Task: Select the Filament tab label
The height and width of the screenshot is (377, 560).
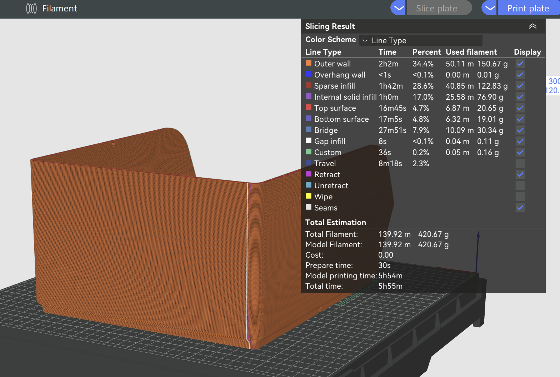Action: pyautogui.click(x=59, y=9)
